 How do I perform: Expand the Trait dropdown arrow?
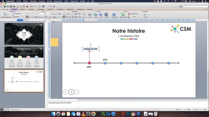pyautogui.click(x=139, y=17)
